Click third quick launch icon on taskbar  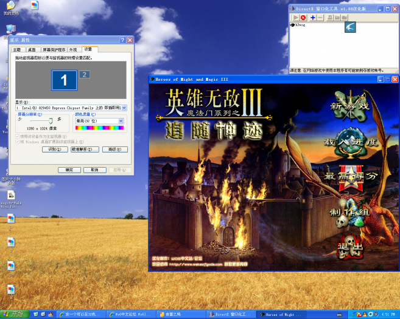point(51,314)
